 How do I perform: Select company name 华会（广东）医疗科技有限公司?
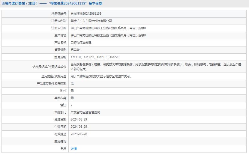91,21
